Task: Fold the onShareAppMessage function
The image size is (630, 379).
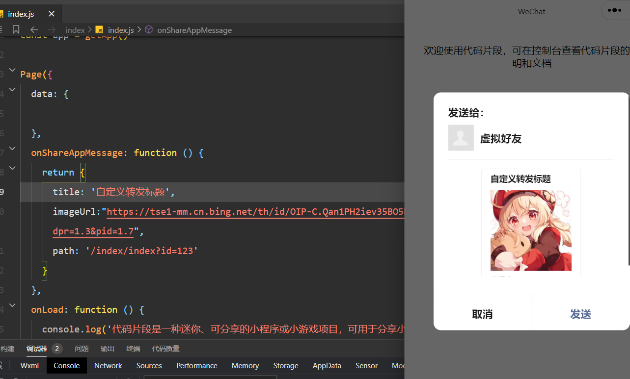Action: (x=12, y=149)
